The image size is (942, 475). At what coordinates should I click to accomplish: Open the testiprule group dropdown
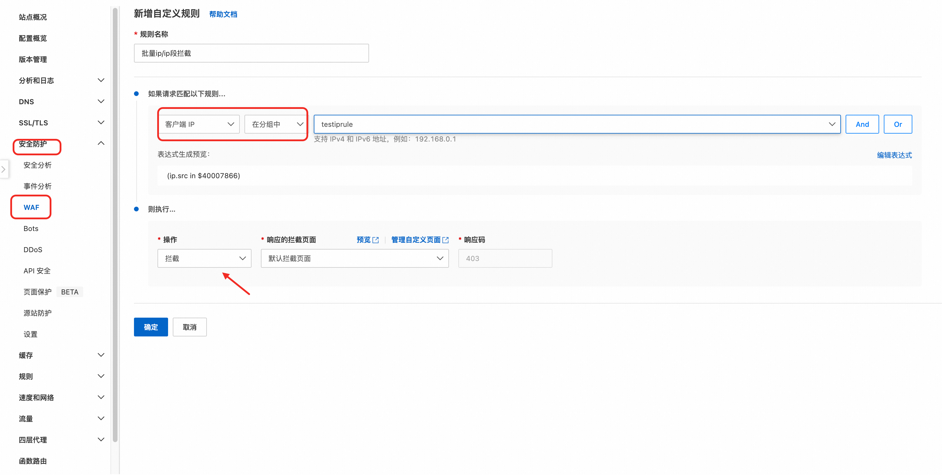coord(577,124)
